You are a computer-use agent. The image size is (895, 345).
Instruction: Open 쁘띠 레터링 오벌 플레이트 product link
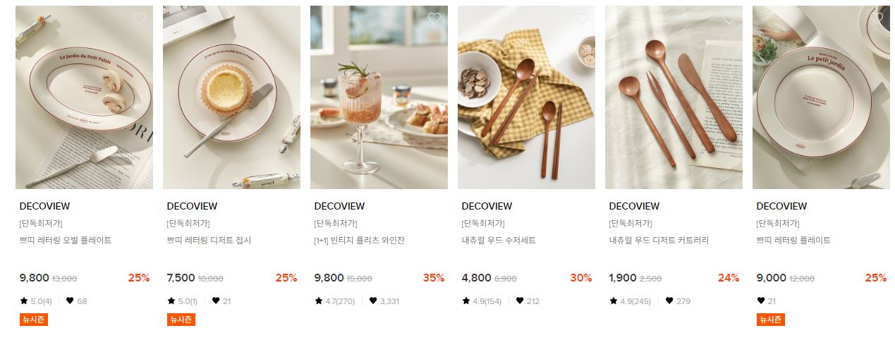pos(66,240)
